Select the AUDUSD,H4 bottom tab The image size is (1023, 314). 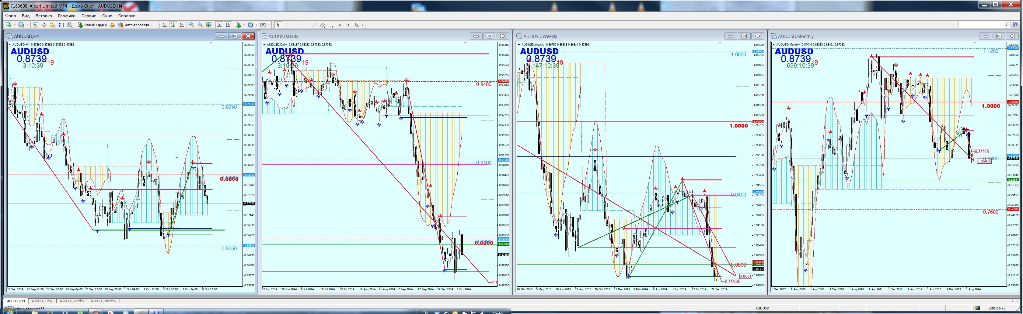(16, 301)
